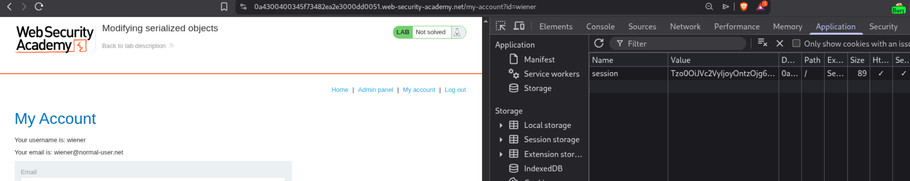Select Manifest in the Application sidebar

point(539,60)
